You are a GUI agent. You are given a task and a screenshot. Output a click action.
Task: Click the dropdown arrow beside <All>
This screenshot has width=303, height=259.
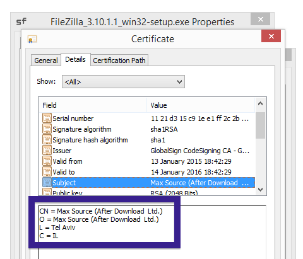(x=179, y=82)
